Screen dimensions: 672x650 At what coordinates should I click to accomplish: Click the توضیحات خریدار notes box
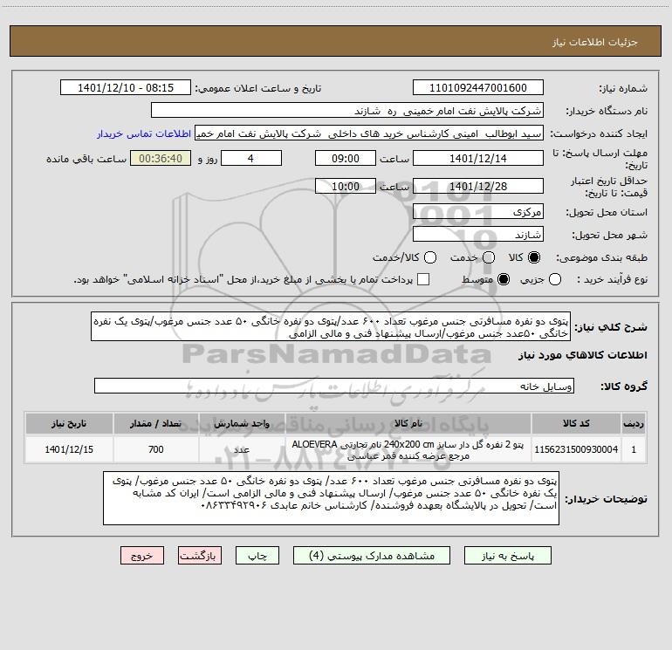coord(331,498)
